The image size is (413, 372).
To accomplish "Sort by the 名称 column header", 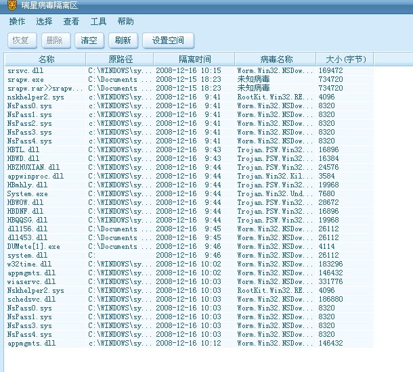I will [x=45, y=60].
